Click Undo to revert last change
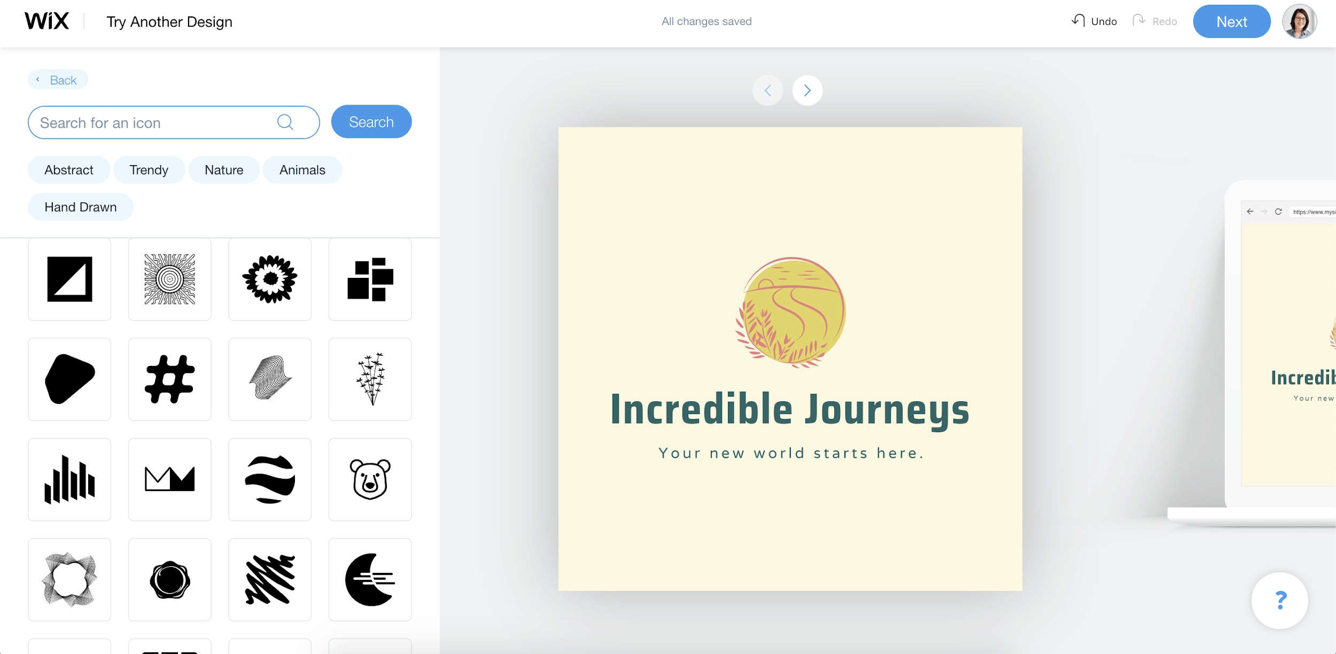This screenshot has height=654, width=1336. pos(1097,22)
